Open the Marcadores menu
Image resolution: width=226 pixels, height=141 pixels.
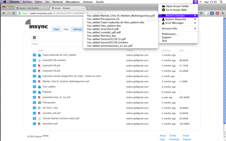pyautogui.click(x=73, y=2)
